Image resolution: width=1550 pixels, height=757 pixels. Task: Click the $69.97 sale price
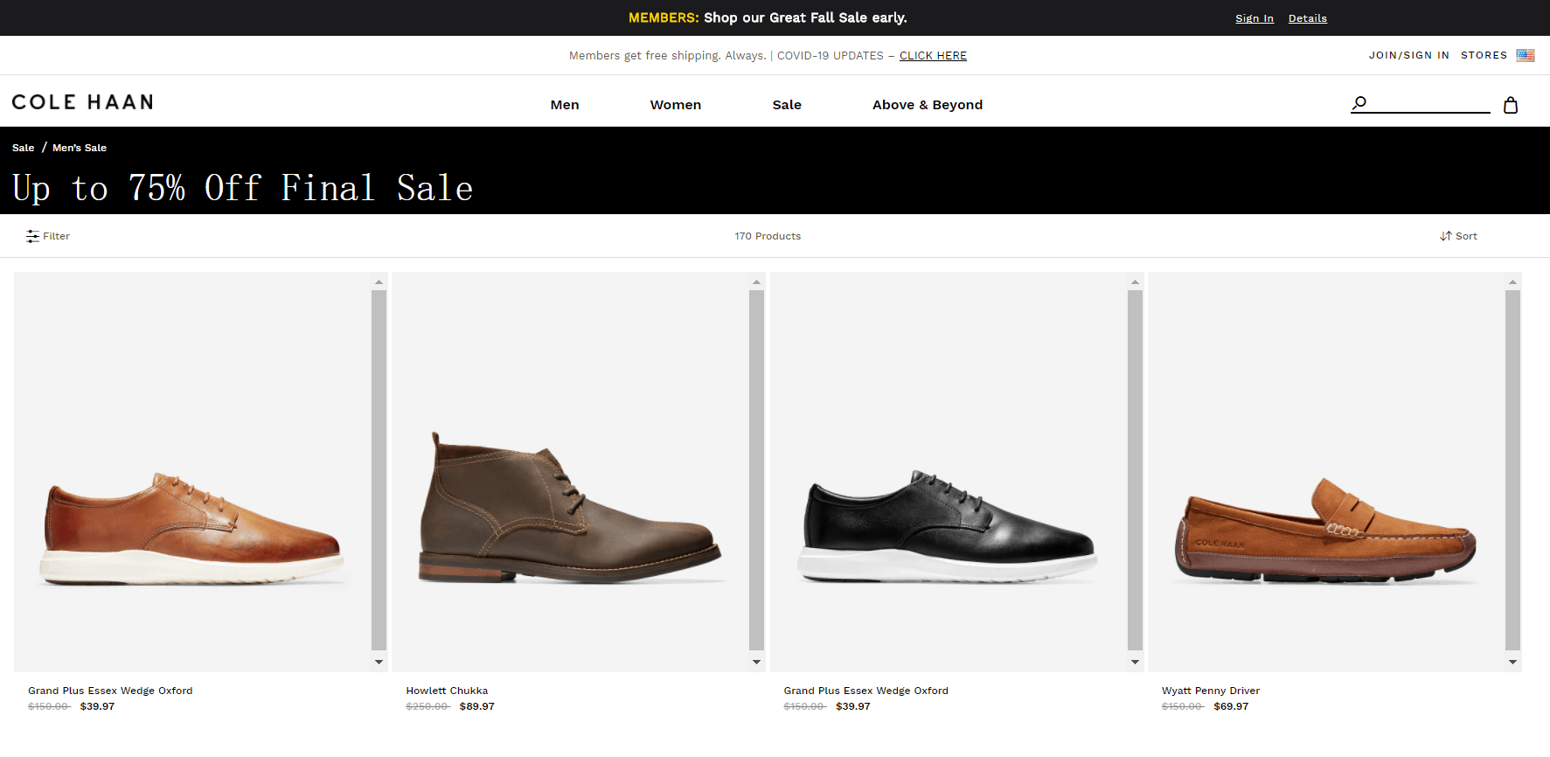1231,706
